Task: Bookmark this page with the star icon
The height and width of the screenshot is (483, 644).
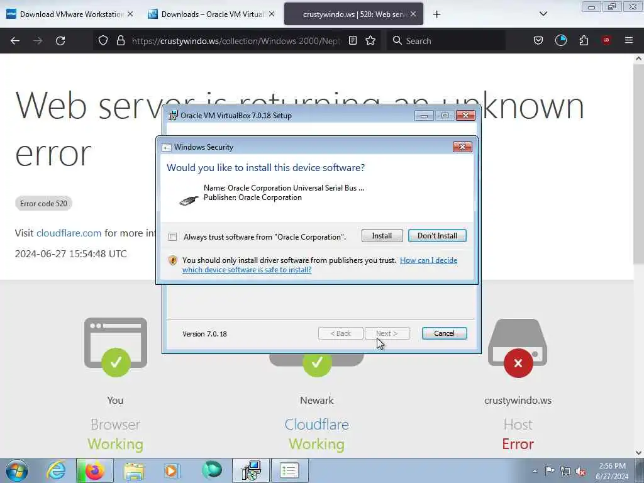Action: tap(370, 41)
